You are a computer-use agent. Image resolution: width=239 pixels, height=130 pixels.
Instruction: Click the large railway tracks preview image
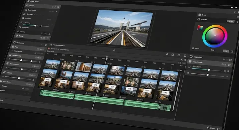[121, 28]
